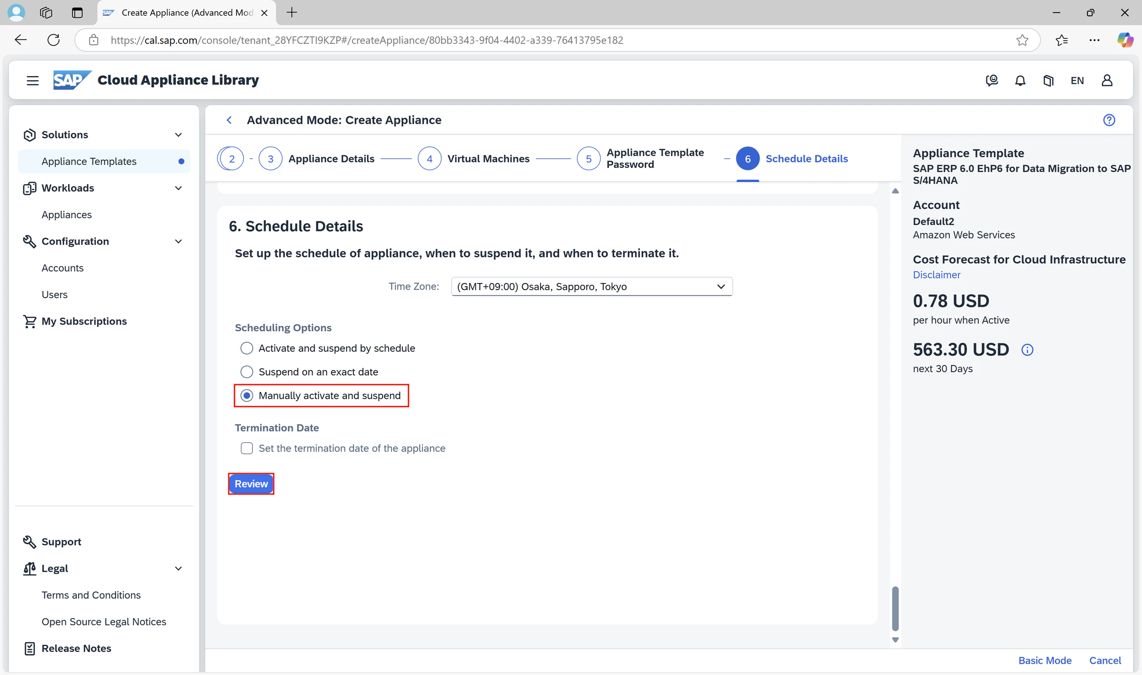Screen dimensions: 1142x675
Task: Collapse the Solutions section chevron
Action: pyautogui.click(x=178, y=135)
